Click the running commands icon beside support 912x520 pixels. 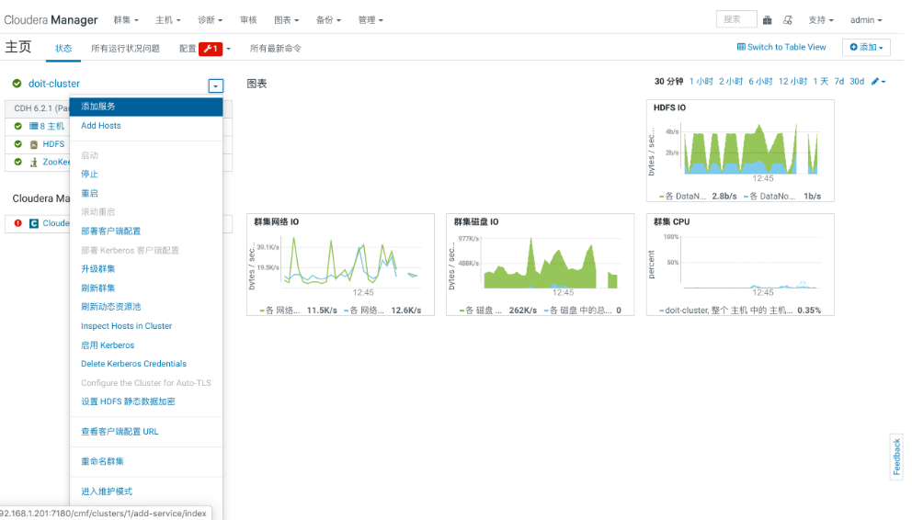point(788,20)
